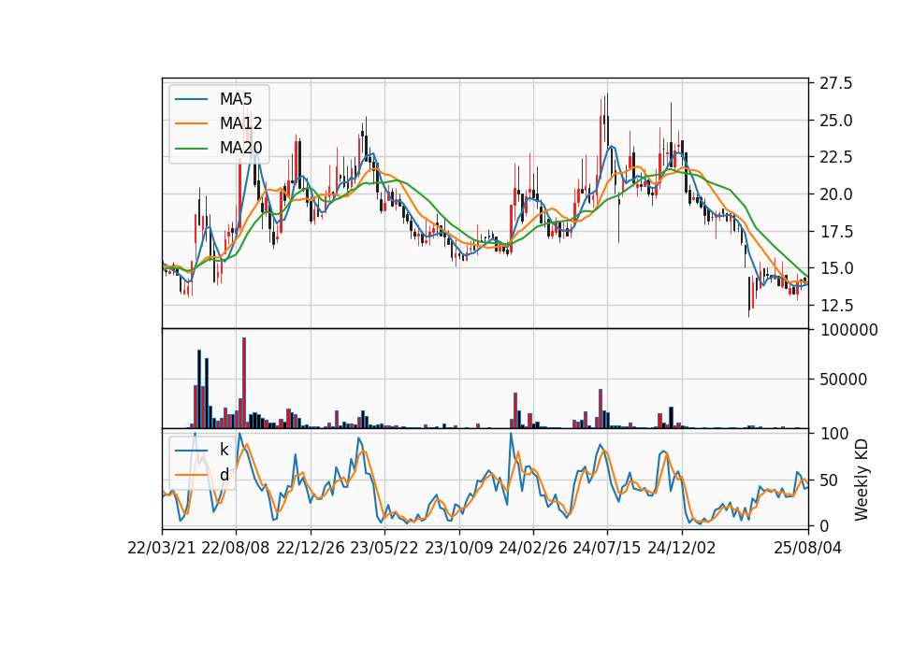Click the 24/02/26 date label
898x645 pixels.
point(532,548)
